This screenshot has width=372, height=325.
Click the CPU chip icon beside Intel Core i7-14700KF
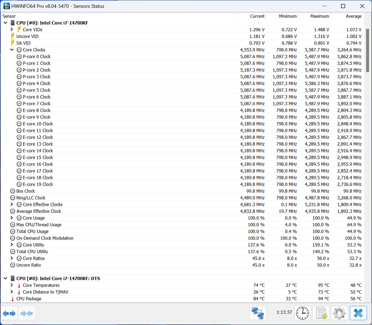tap(13, 23)
